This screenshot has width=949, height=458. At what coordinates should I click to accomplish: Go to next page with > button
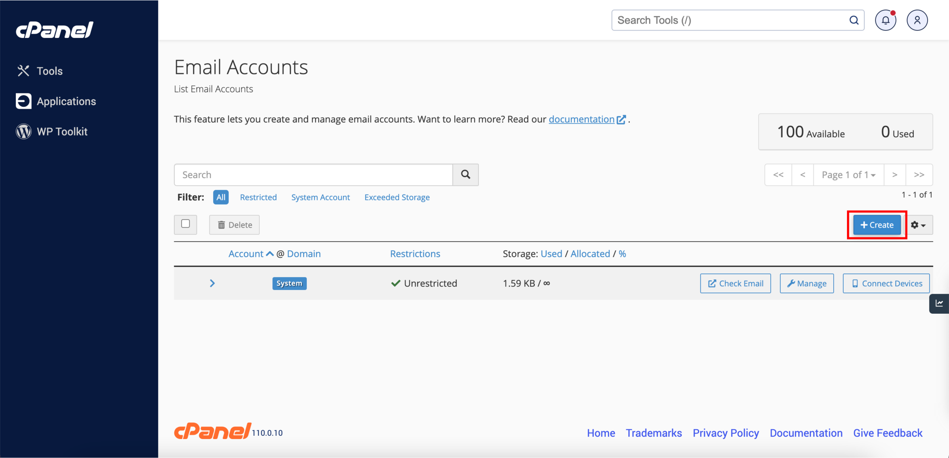pos(895,175)
